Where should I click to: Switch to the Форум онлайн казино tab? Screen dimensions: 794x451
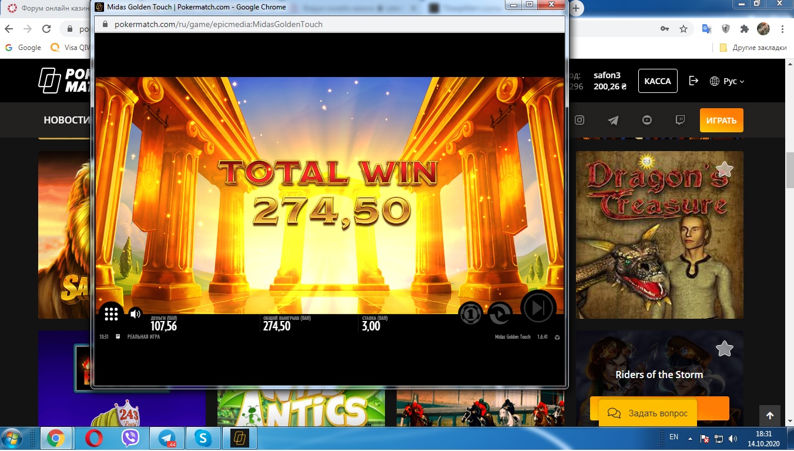(x=48, y=9)
